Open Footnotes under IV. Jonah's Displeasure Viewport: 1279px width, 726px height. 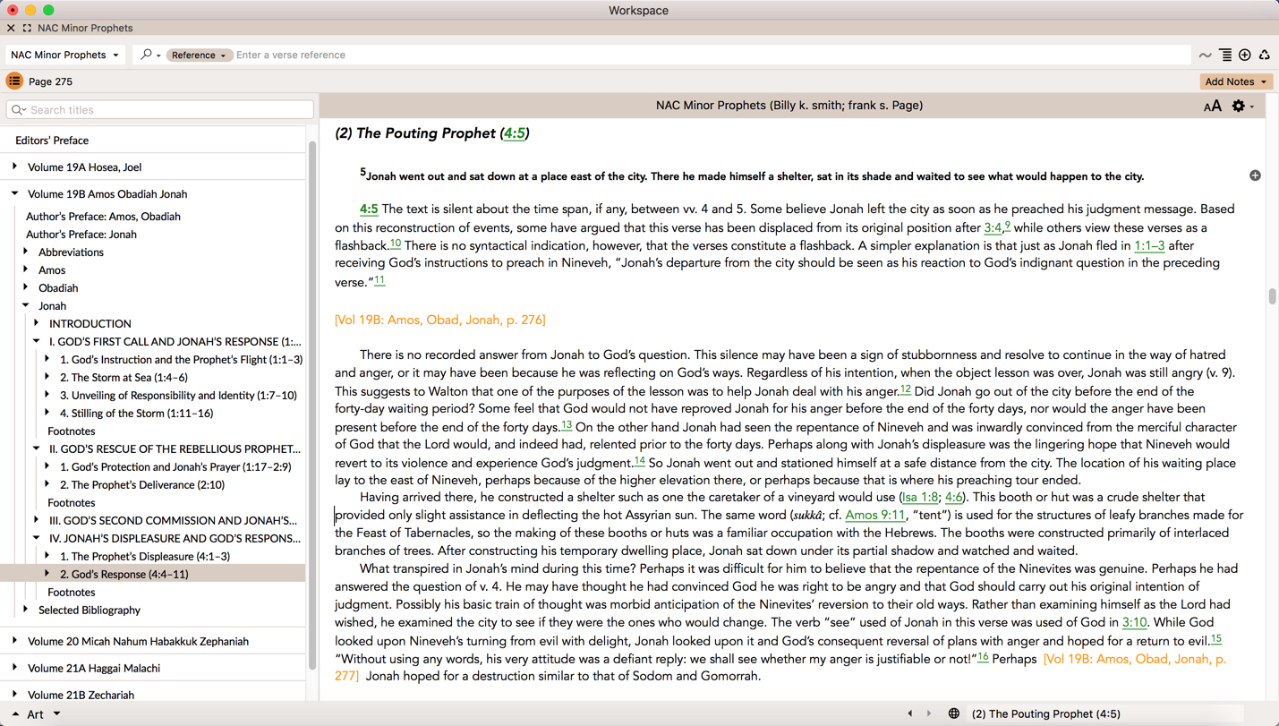[x=72, y=593]
